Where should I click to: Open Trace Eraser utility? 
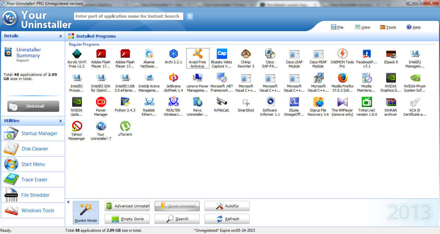pyautogui.click(x=33, y=180)
